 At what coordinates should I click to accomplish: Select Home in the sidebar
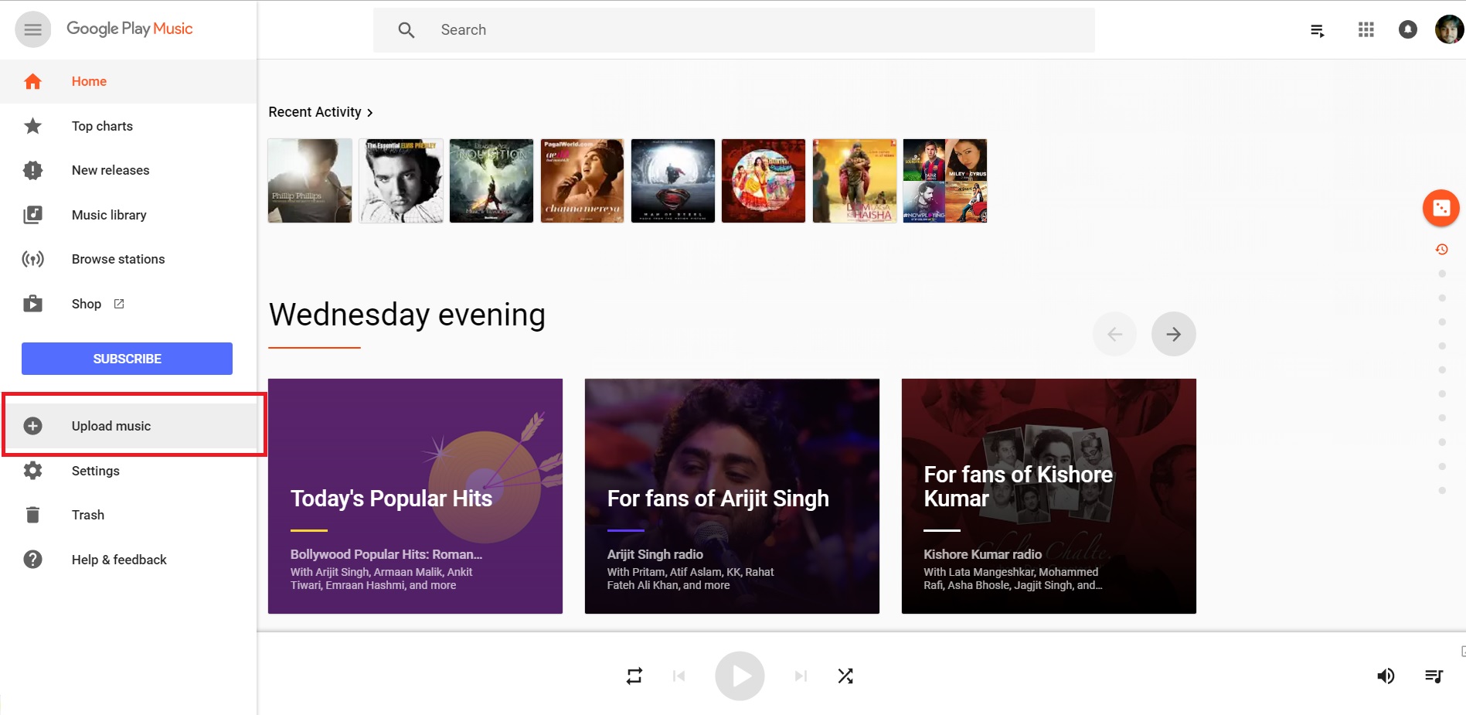click(x=128, y=81)
